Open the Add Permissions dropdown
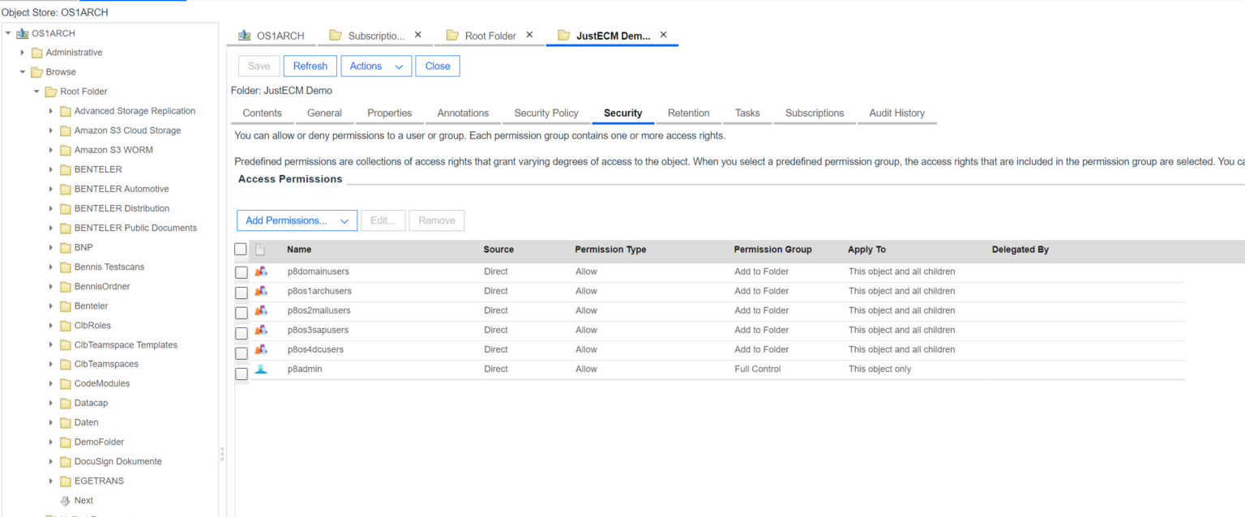1245x517 pixels. coord(297,220)
